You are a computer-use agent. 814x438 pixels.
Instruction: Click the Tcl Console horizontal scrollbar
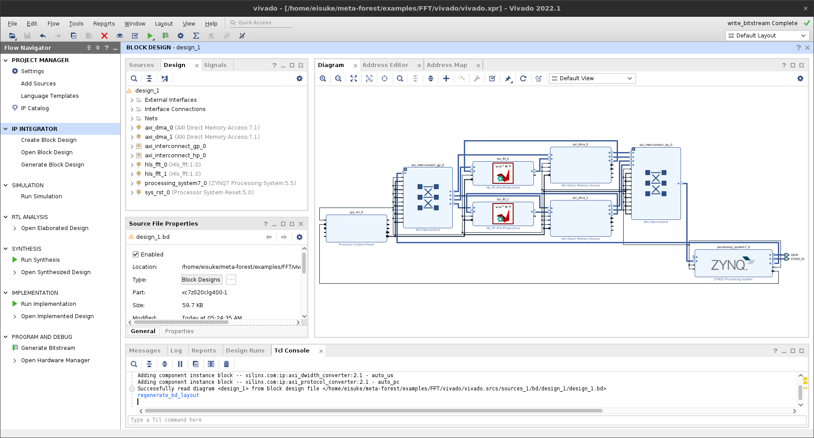point(374,411)
